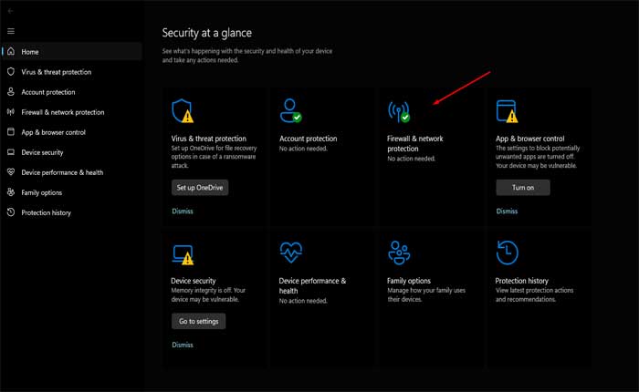Open Virus & threat protection in sidebar
The image size is (639, 392).
click(x=57, y=72)
